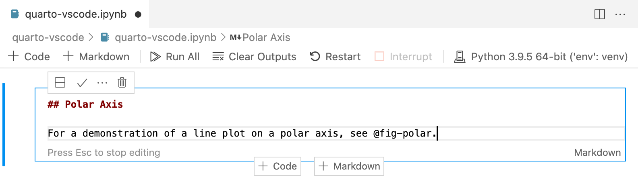Screen dimensions: 638x184
Task: Click the Polar Axis breadcrumb item
Action: pyautogui.click(x=266, y=37)
